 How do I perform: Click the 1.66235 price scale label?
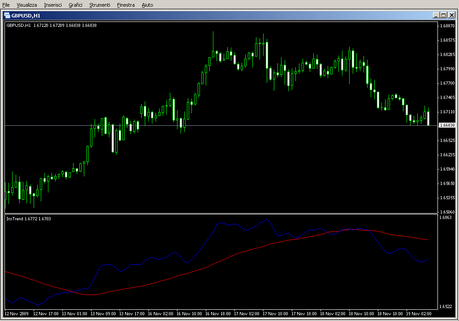click(448, 154)
